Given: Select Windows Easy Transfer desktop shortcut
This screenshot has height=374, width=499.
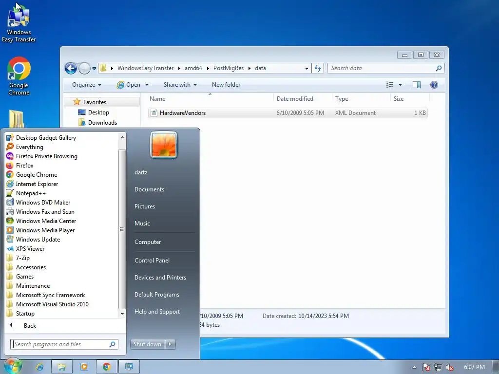Looking at the screenshot, I should [x=19, y=24].
